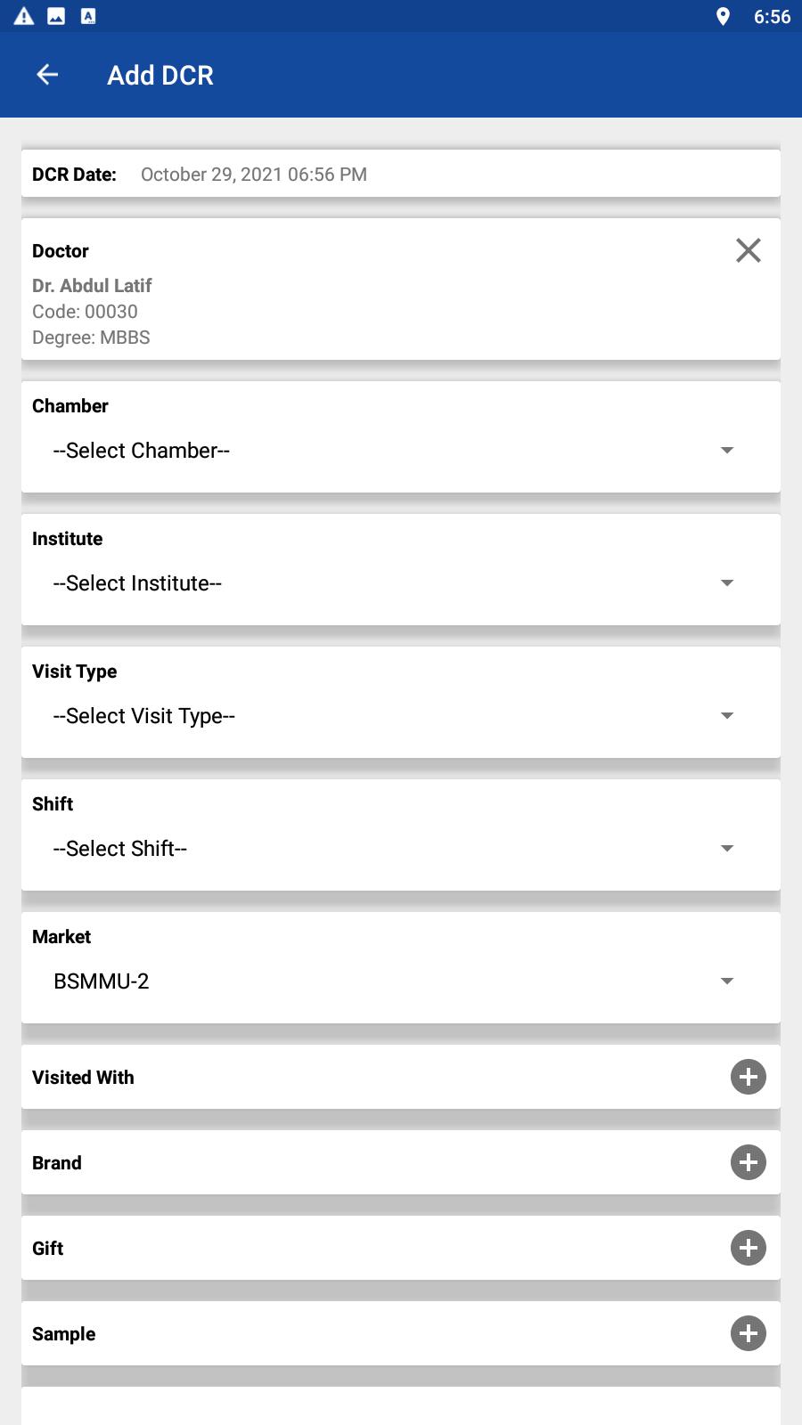Tap the image notification status icon
The width and height of the screenshot is (802, 1425).
click(56, 16)
